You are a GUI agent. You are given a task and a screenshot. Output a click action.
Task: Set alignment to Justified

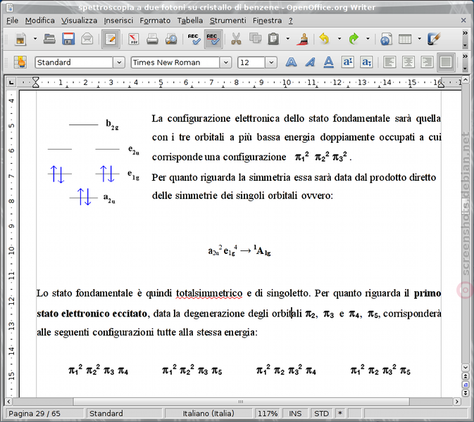(x=447, y=63)
